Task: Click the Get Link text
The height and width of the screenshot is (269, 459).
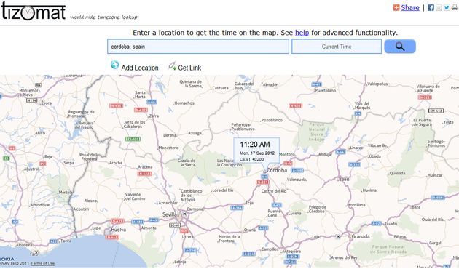Action: tap(189, 68)
